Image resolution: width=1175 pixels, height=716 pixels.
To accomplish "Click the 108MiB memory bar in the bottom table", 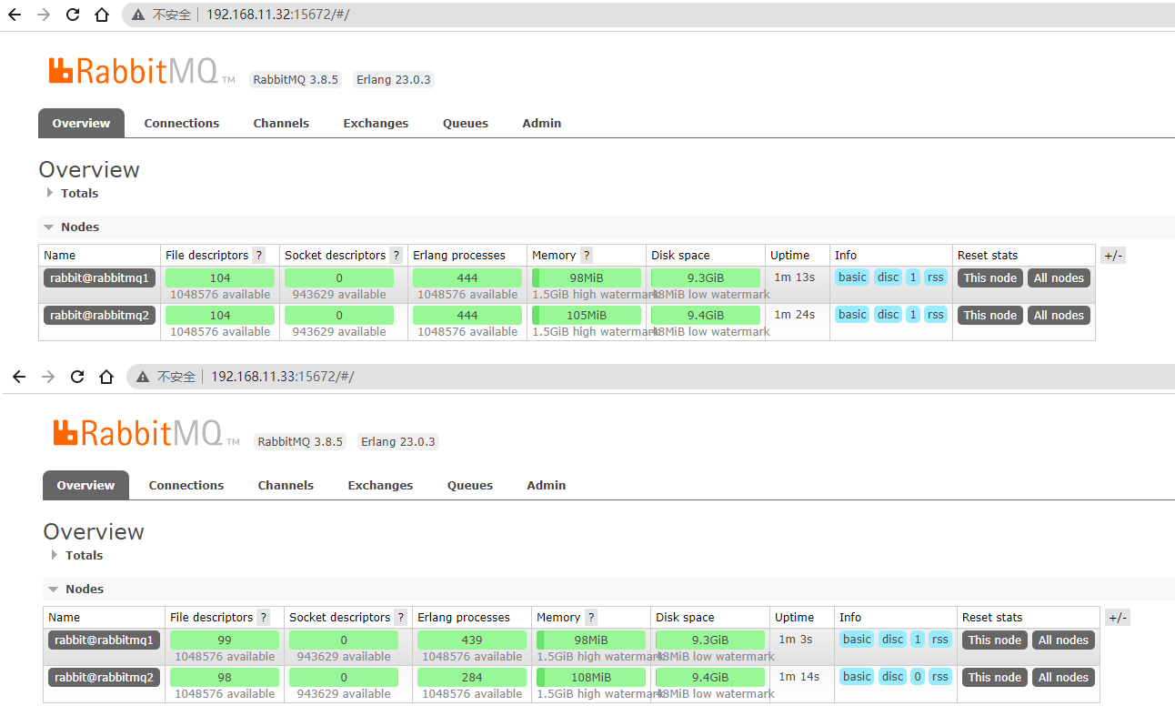I will (x=591, y=678).
